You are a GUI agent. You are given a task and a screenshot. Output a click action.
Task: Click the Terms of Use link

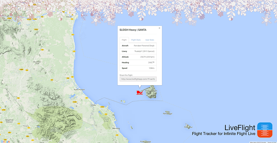click(x=272, y=142)
